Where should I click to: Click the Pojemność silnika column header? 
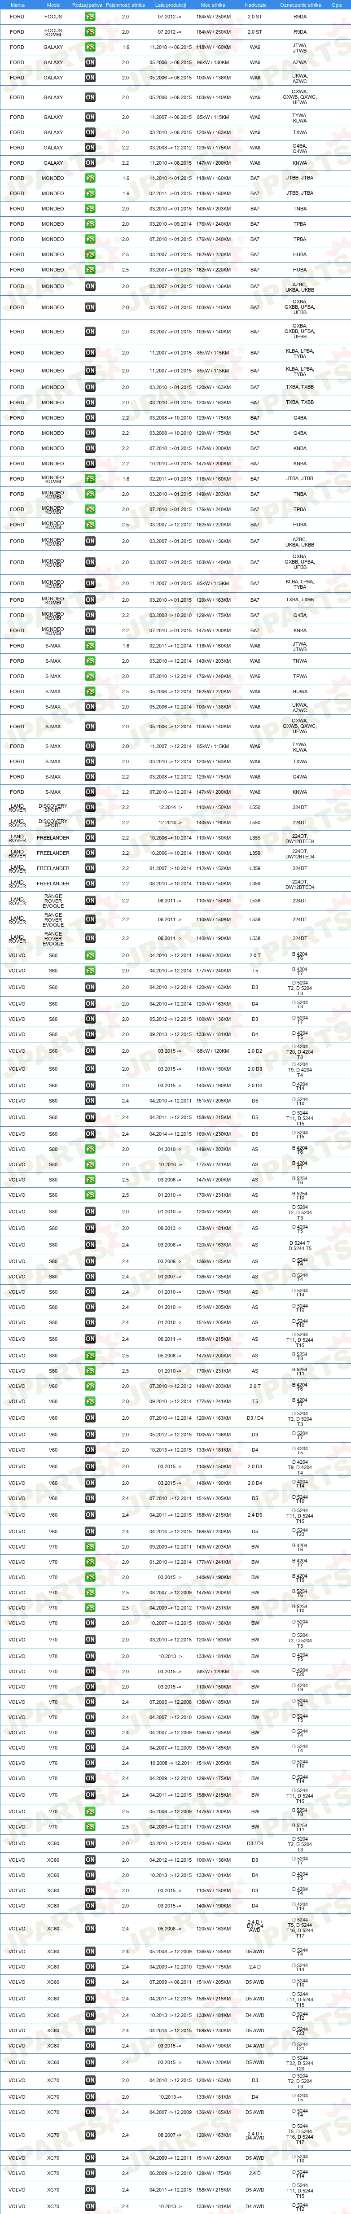(x=126, y=4)
